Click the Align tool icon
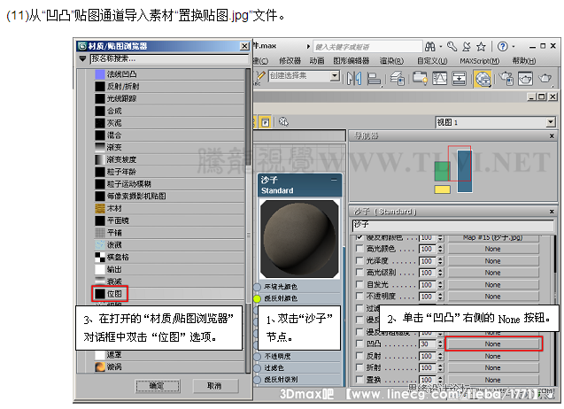 (374, 78)
